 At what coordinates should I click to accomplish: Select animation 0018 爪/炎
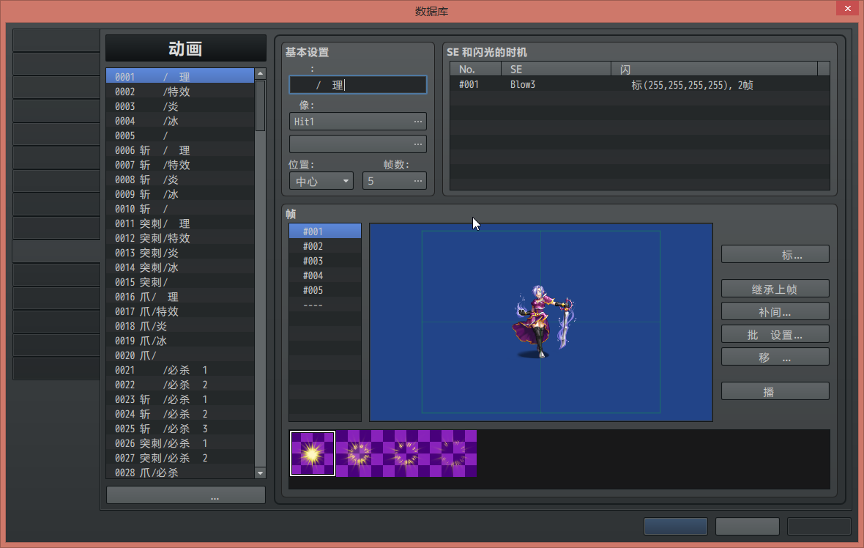click(x=180, y=326)
